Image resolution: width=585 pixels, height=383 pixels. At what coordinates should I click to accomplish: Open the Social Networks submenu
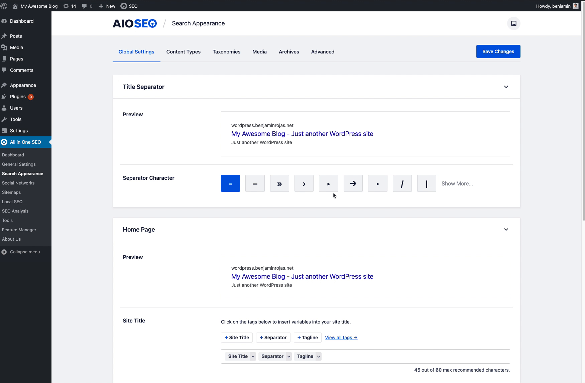click(x=18, y=183)
